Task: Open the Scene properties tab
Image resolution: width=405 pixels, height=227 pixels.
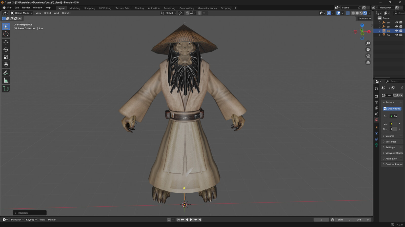Action: 376,114
